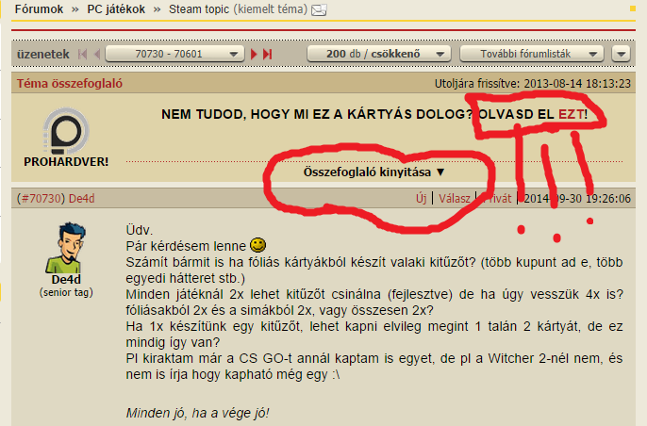Open the Steam topic breadcrumb link

[x=199, y=9]
